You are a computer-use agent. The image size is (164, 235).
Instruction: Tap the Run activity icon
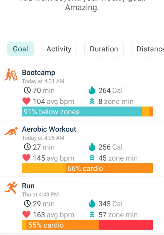click(x=11, y=188)
